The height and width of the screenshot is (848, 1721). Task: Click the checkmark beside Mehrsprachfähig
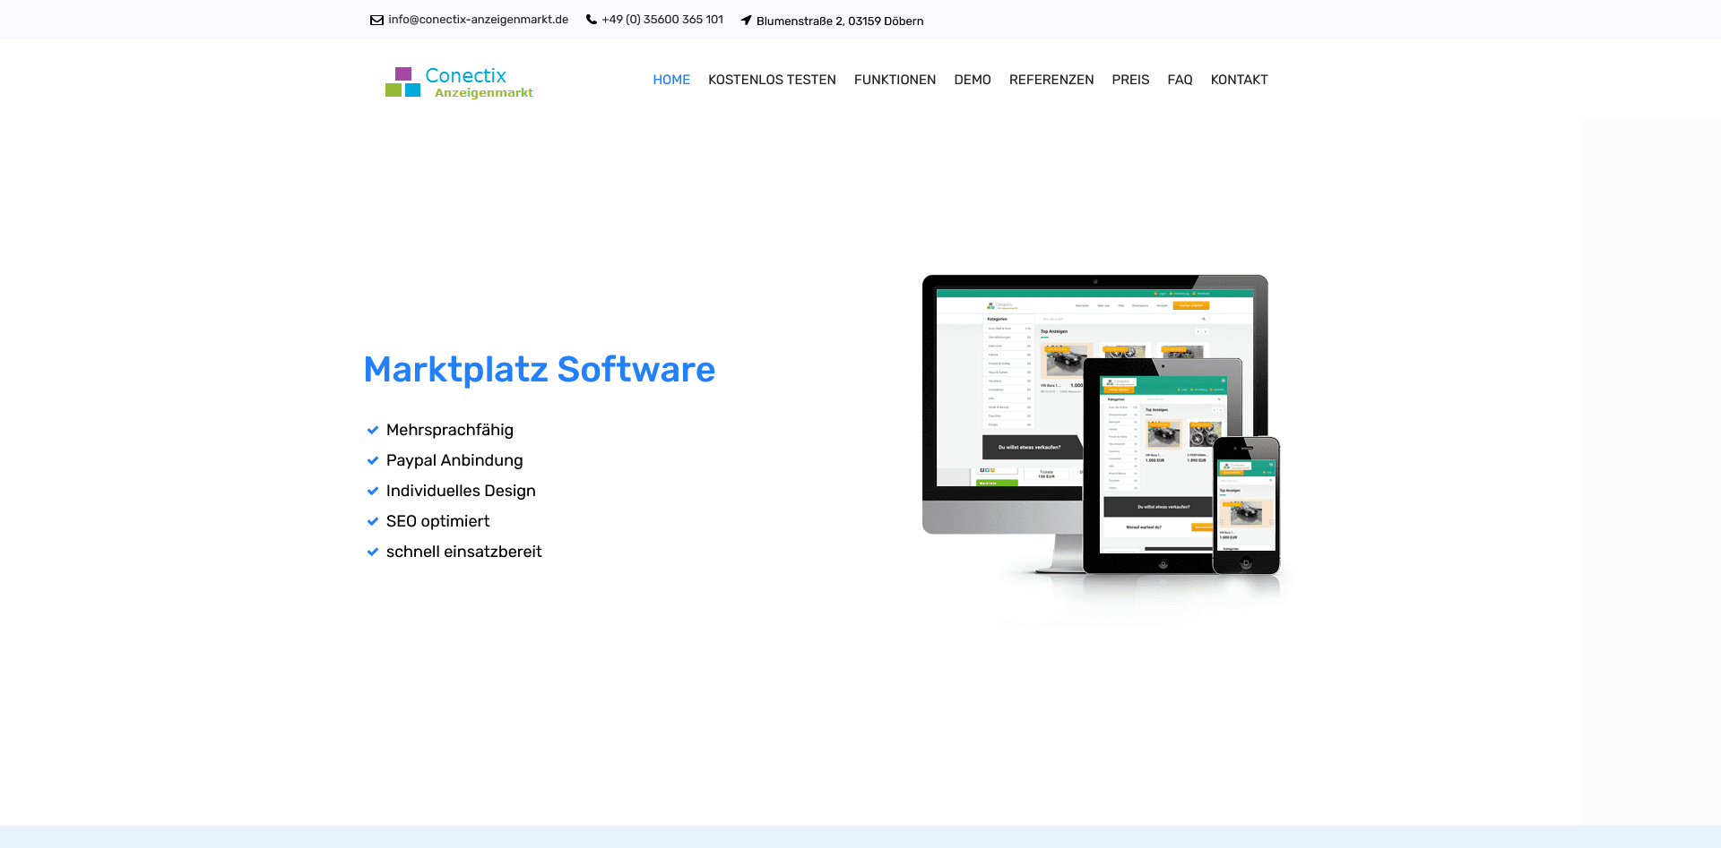coord(373,430)
